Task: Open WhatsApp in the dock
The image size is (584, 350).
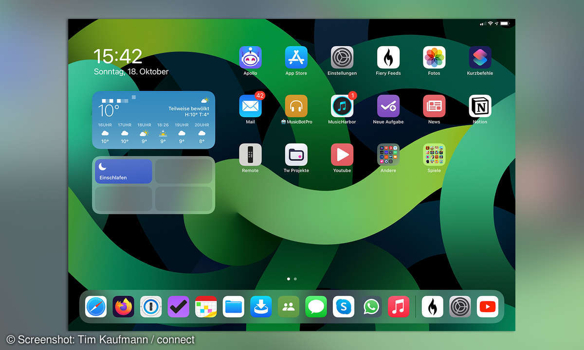Action: coord(371,307)
